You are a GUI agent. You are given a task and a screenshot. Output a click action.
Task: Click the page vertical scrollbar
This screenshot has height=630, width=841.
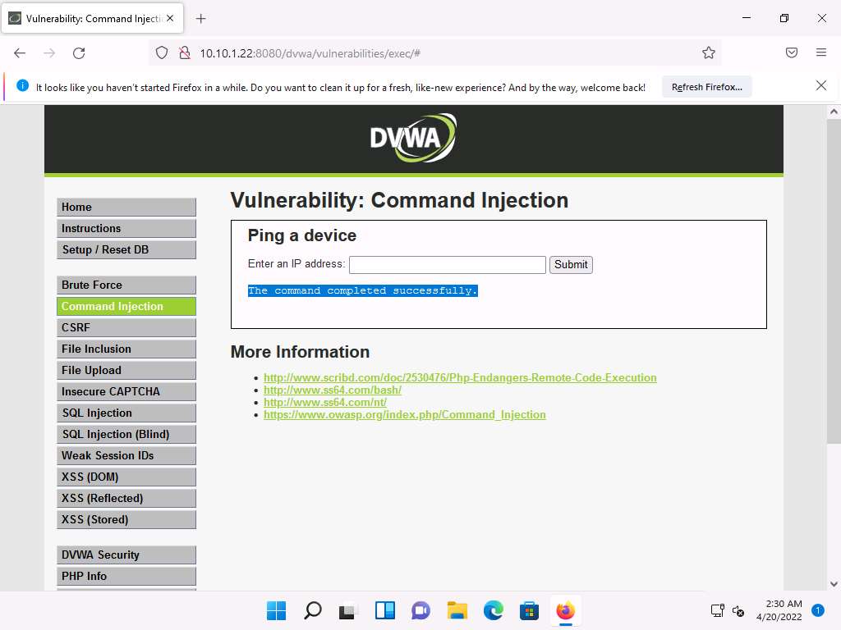(x=833, y=328)
